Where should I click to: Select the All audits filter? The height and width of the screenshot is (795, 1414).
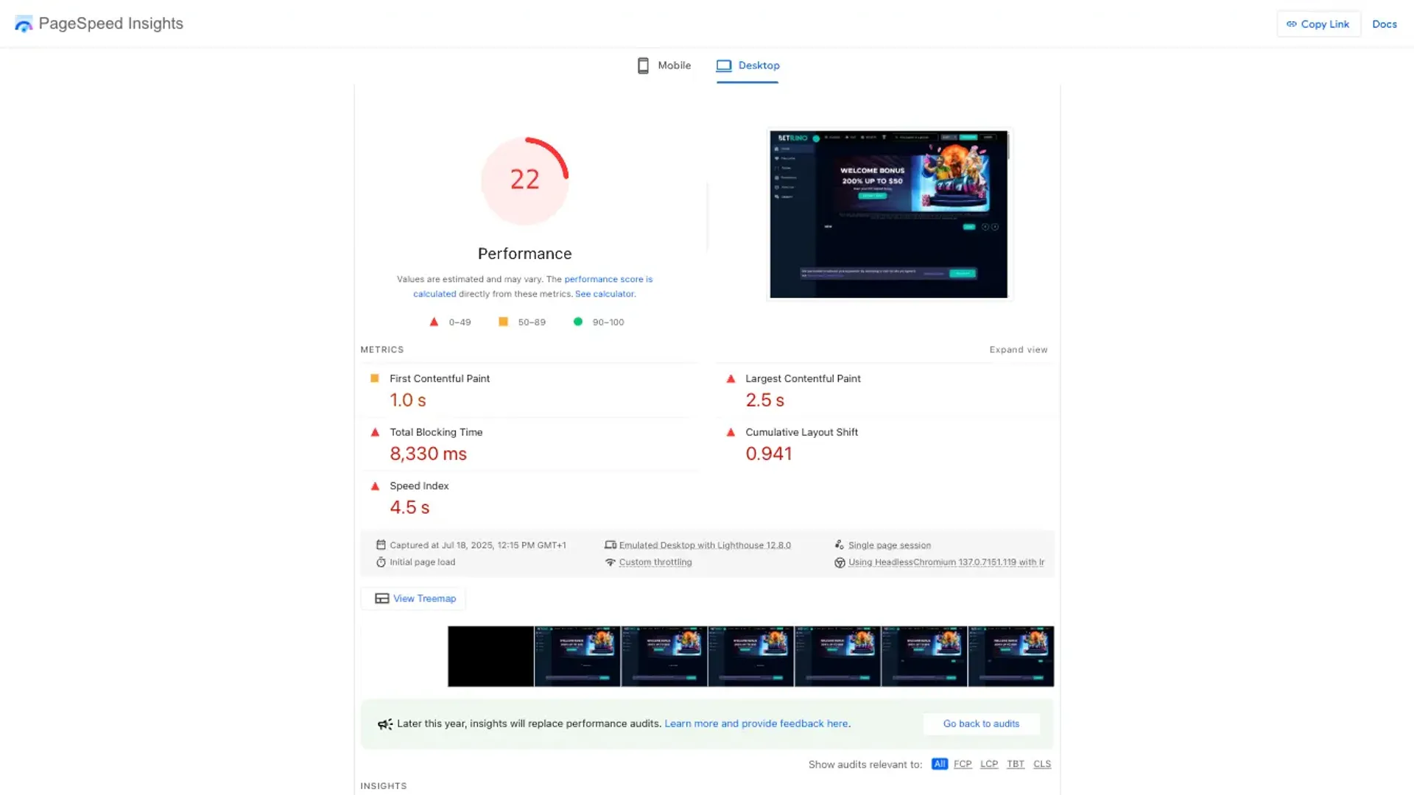coord(939,764)
